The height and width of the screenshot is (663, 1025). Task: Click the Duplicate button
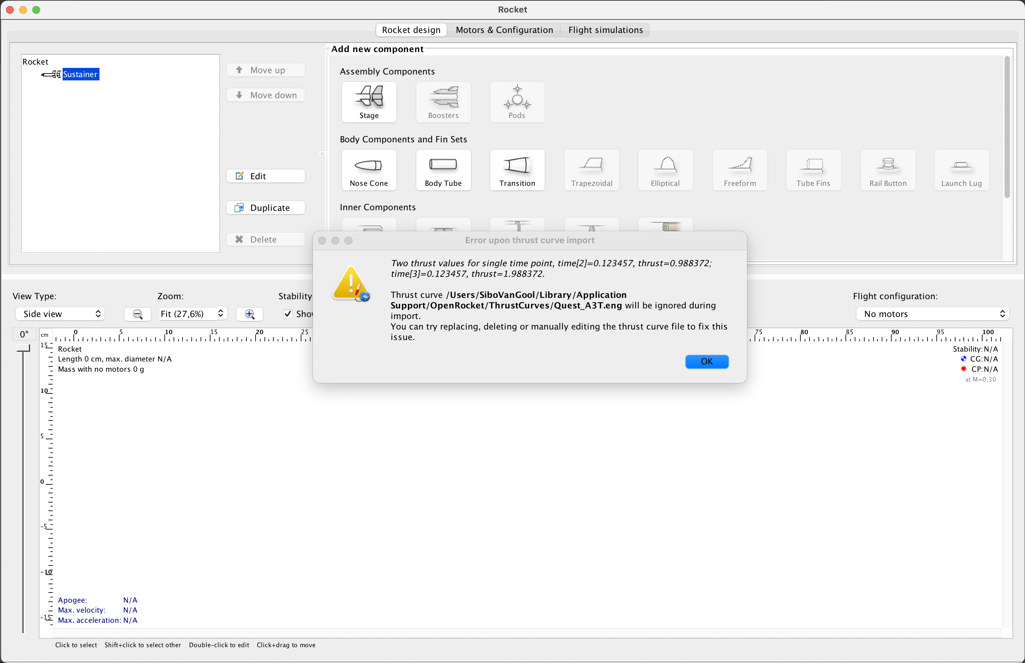click(265, 208)
